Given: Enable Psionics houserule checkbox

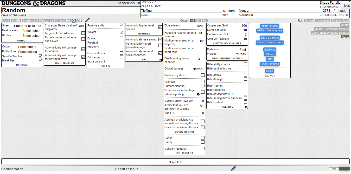Looking at the screenshot, I should coord(203,82).
